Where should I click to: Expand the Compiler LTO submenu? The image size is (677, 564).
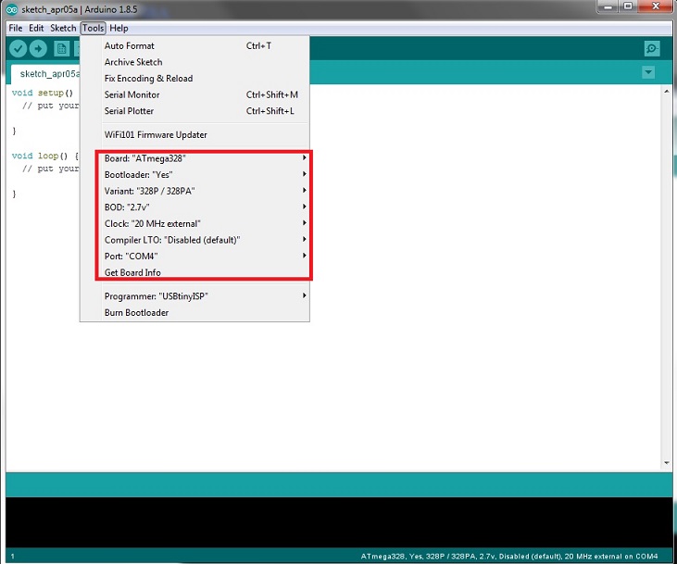194,240
